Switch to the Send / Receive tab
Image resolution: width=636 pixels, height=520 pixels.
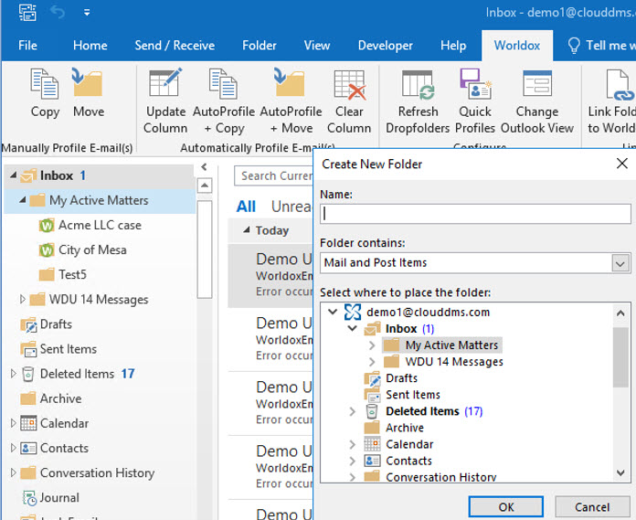[x=175, y=46]
